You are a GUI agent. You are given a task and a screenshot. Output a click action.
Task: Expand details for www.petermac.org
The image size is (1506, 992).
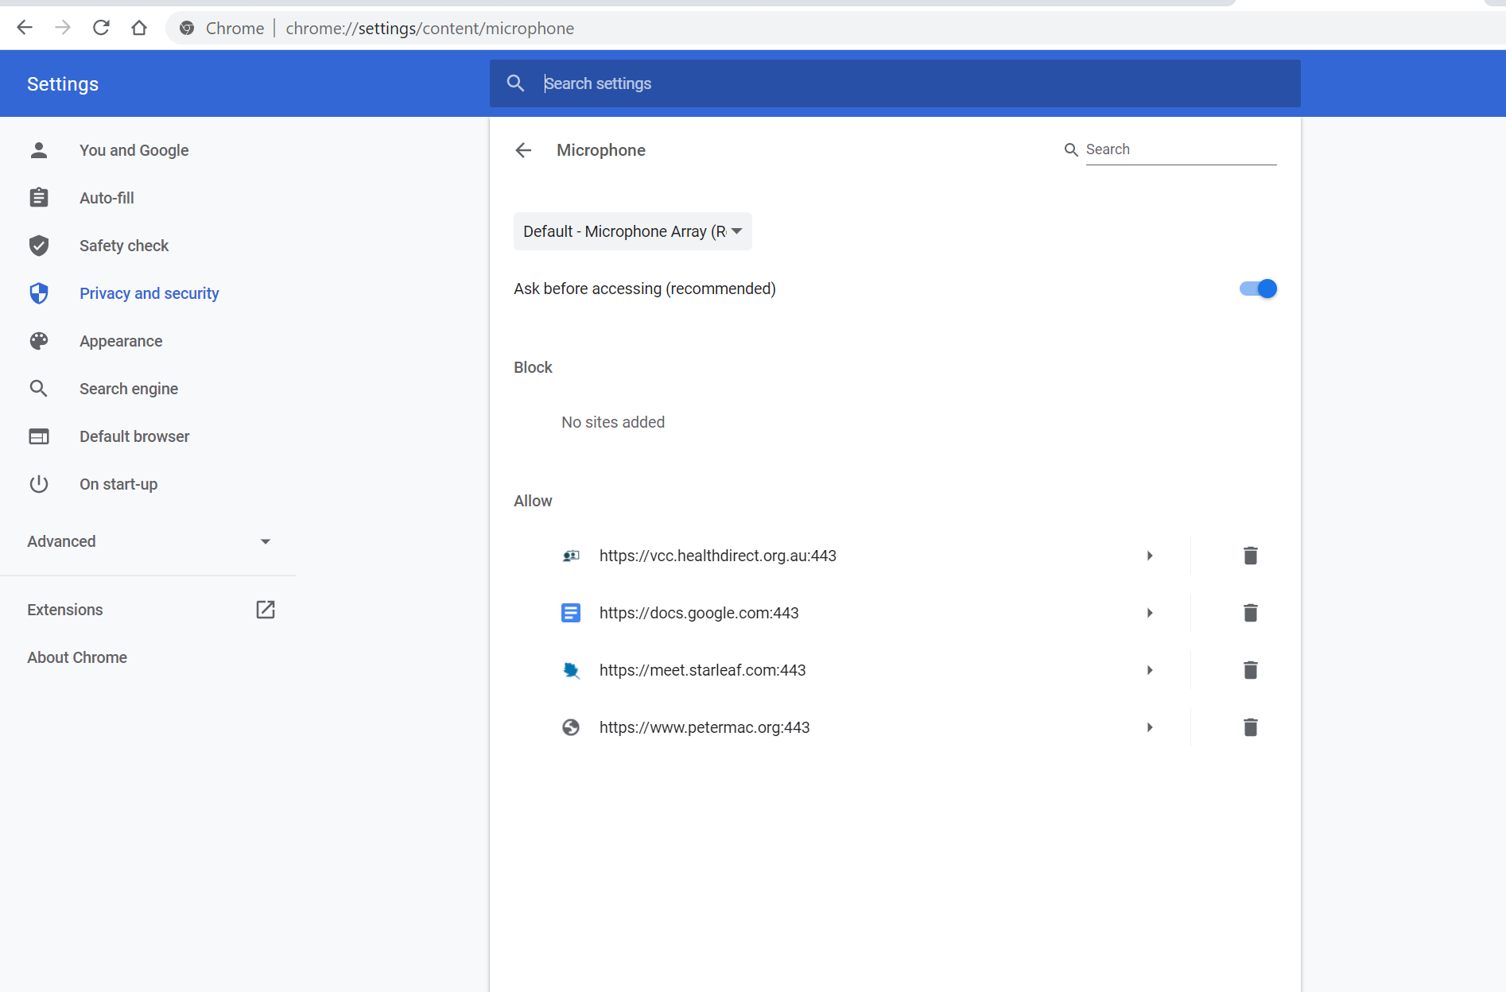coord(1150,727)
